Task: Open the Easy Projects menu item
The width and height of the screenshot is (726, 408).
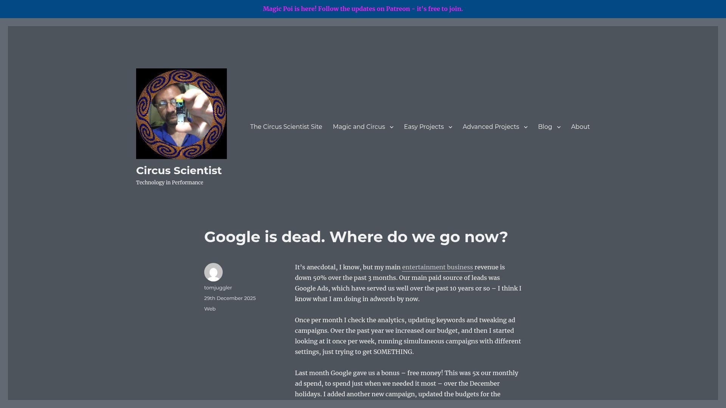Action: 423,127
